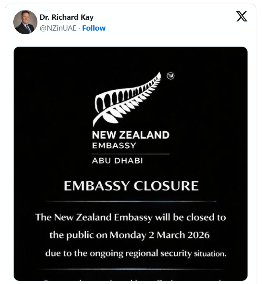Click the cut-off text at image bottom

(131, 278)
